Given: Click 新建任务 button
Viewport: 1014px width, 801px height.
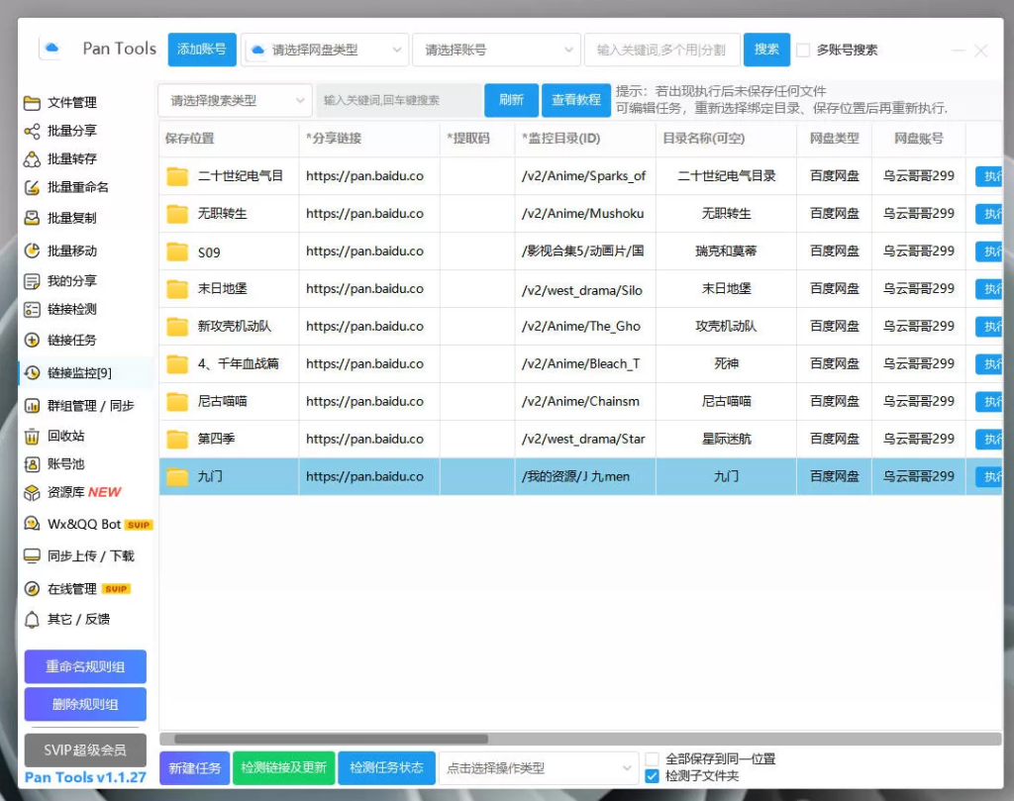Looking at the screenshot, I should (195, 768).
